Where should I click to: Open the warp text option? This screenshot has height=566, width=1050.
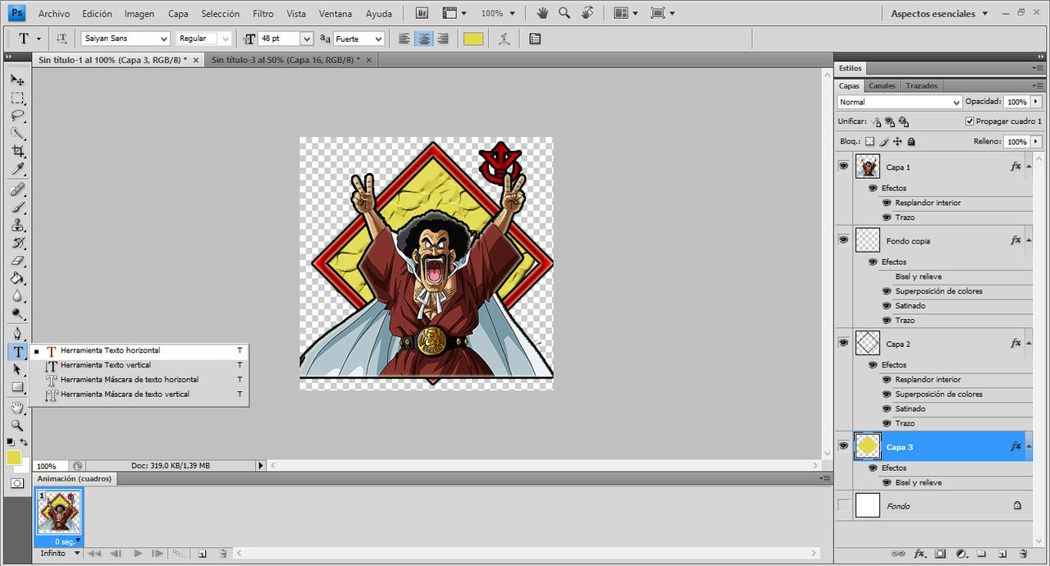504,39
